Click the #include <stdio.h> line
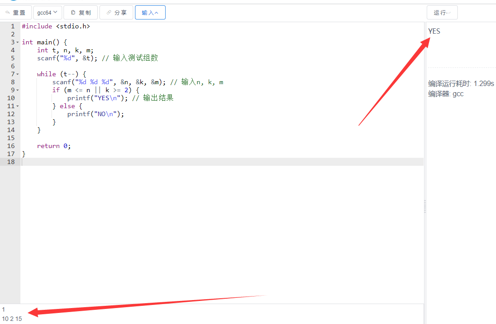The height and width of the screenshot is (324, 496). (x=56, y=26)
